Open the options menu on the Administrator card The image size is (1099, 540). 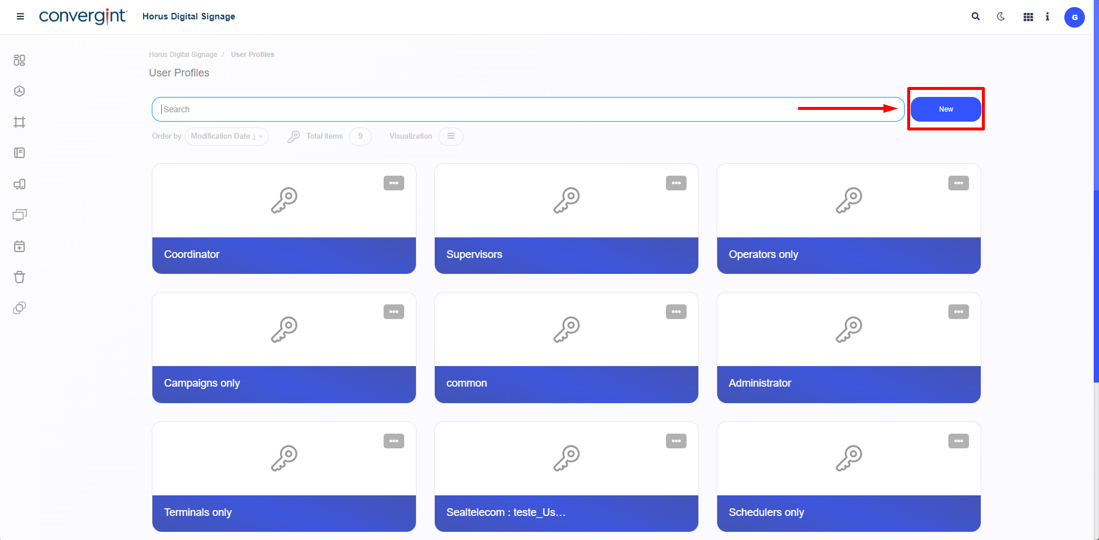(x=958, y=311)
